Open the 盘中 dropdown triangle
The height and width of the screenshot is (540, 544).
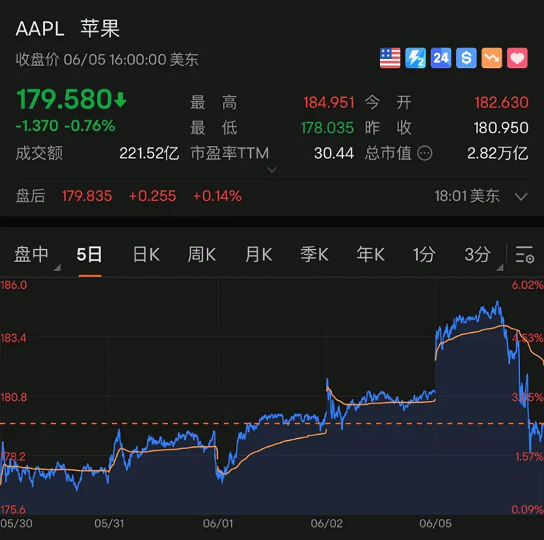(57, 267)
